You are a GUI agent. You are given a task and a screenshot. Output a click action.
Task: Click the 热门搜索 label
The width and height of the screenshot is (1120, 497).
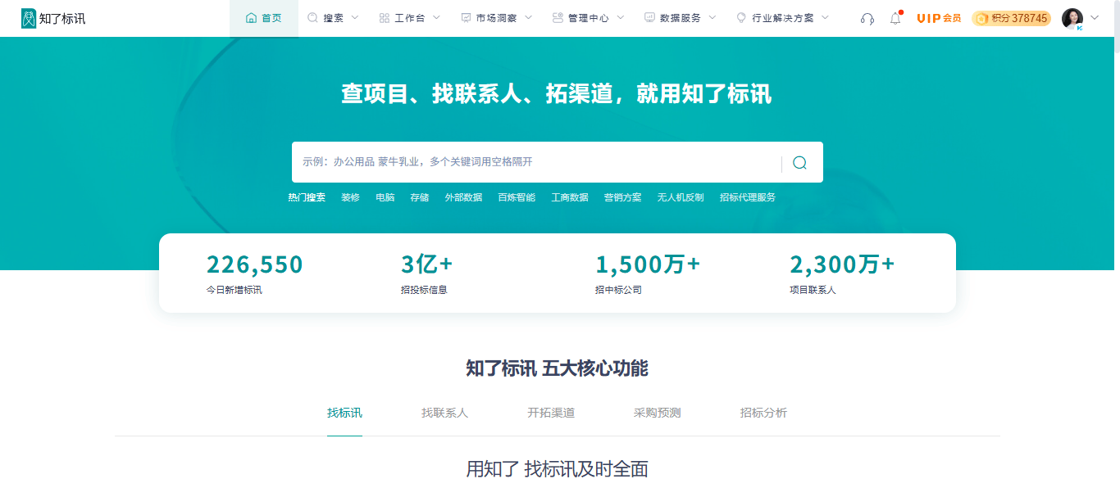[307, 197]
